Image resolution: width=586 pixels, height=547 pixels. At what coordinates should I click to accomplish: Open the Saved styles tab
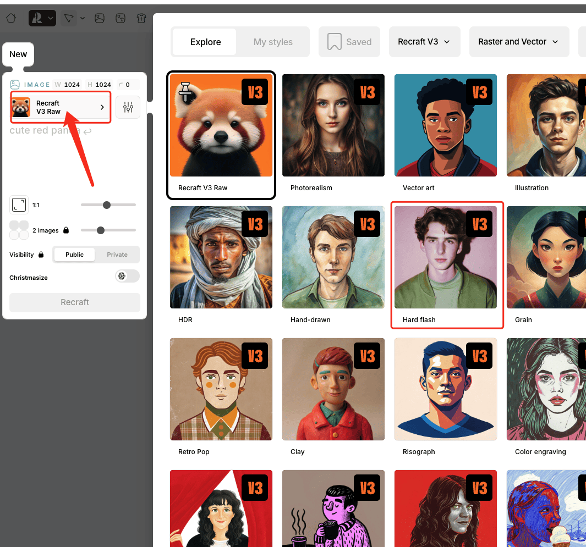(x=349, y=42)
